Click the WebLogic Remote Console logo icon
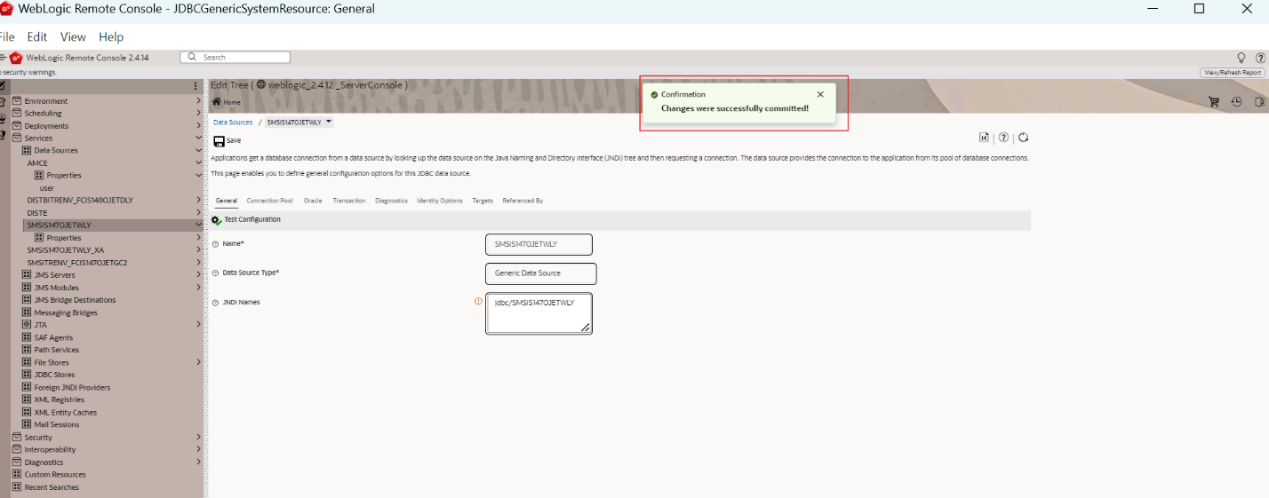Screen dimensions: 1269x498 point(16,58)
